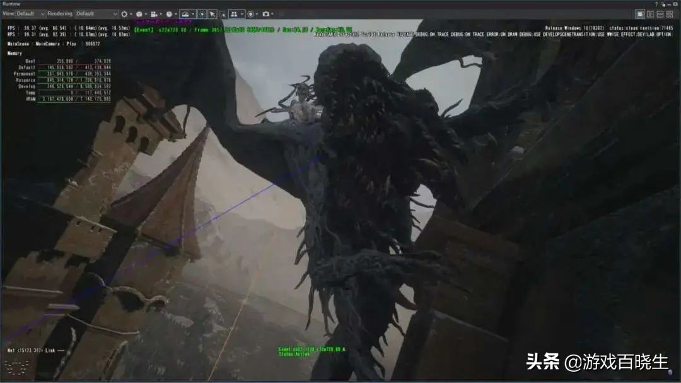Expand the arrow beside the ring-shaped icon

131,14
